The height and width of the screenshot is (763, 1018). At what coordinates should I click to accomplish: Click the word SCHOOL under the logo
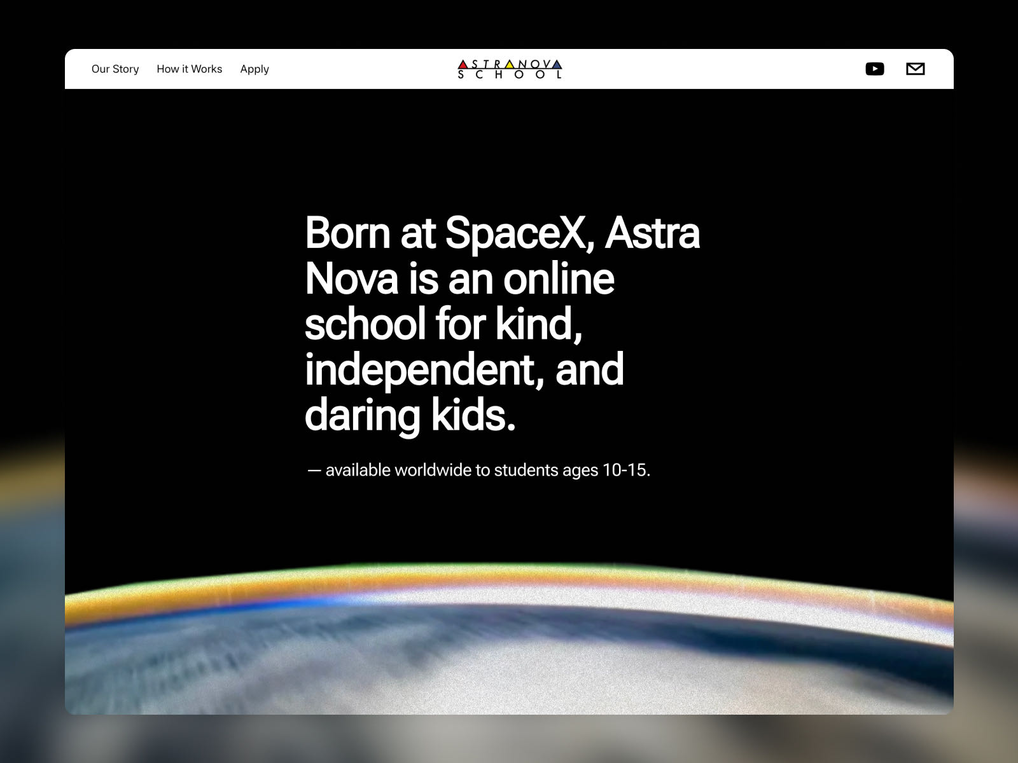(509, 74)
